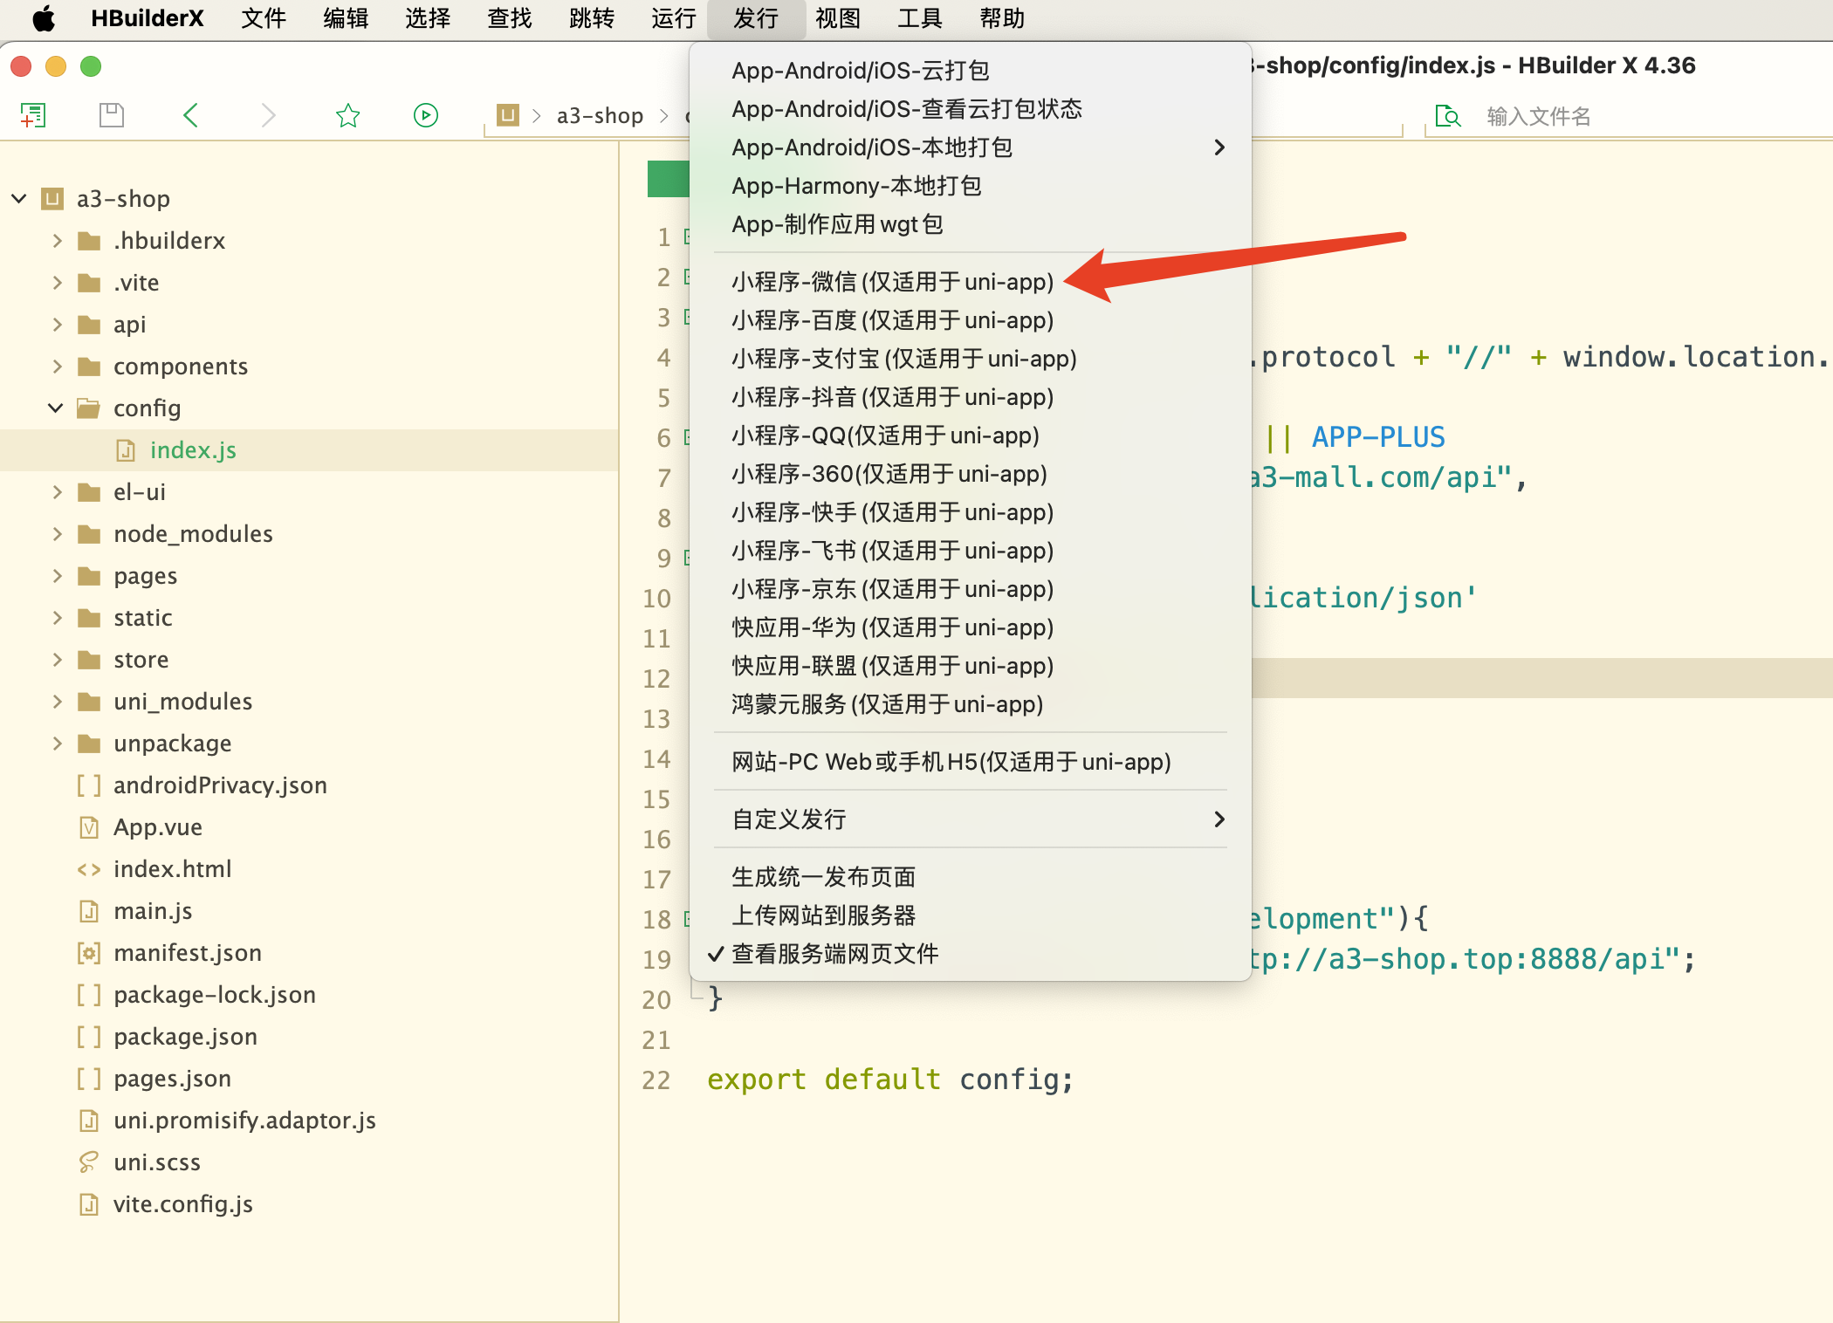Select the .vite folder row
This screenshot has width=1833, height=1323.
coord(310,283)
